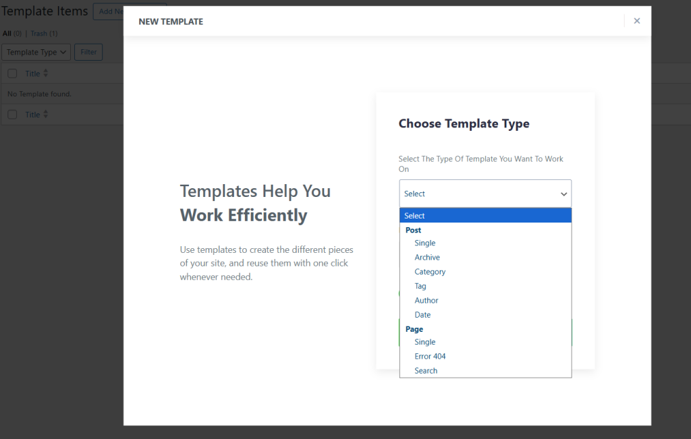This screenshot has height=439, width=691.
Task: Click the NEW TEMPLATE dialog title
Action: click(x=171, y=22)
